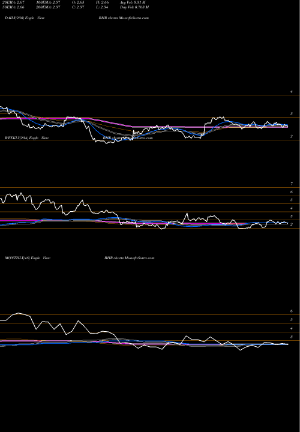Click price level 7 on weekly chart axis
Image resolution: width=300 pixels, height=432 pixels.
click(x=292, y=184)
